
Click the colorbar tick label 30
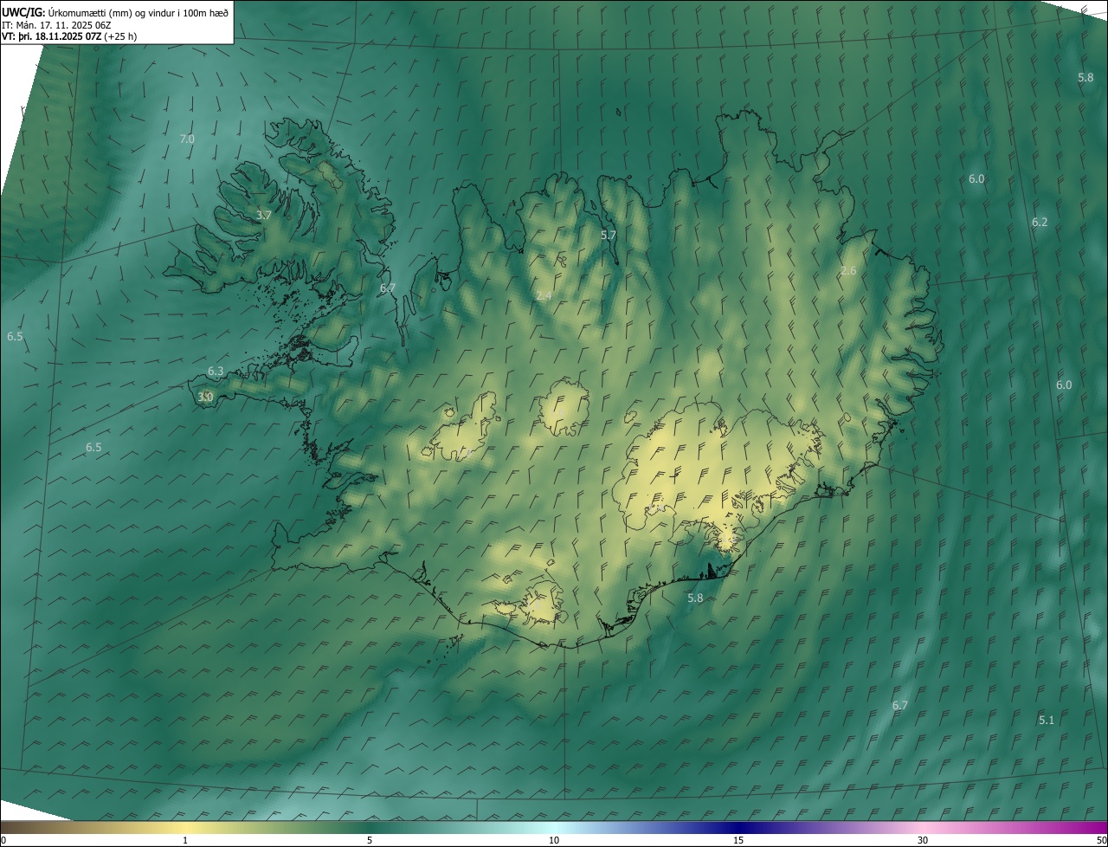pyautogui.click(x=923, y=840)
